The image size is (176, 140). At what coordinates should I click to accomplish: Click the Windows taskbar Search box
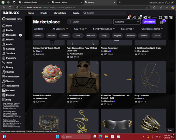coord(76,137)
